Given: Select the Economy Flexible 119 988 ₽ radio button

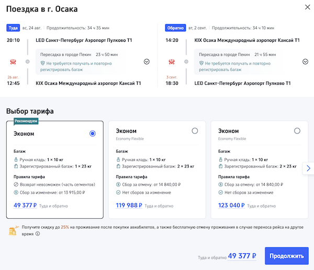Looking at the screenshot, I should (195, 131).
